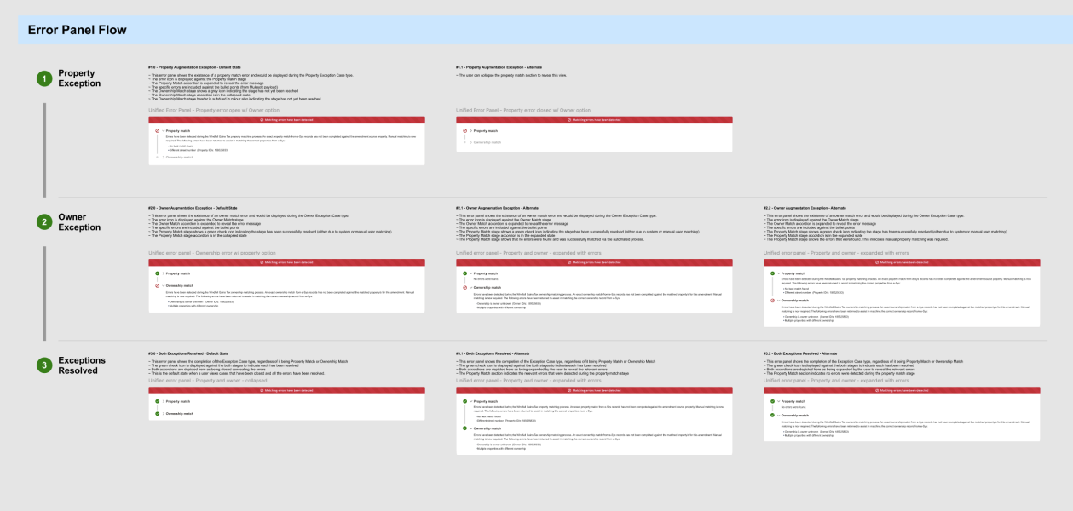Select heading '#2.1 - Owner Augmentation Exception - Alternate'
The width and height of the screenshot is (1073, 511).
point(497,208)
